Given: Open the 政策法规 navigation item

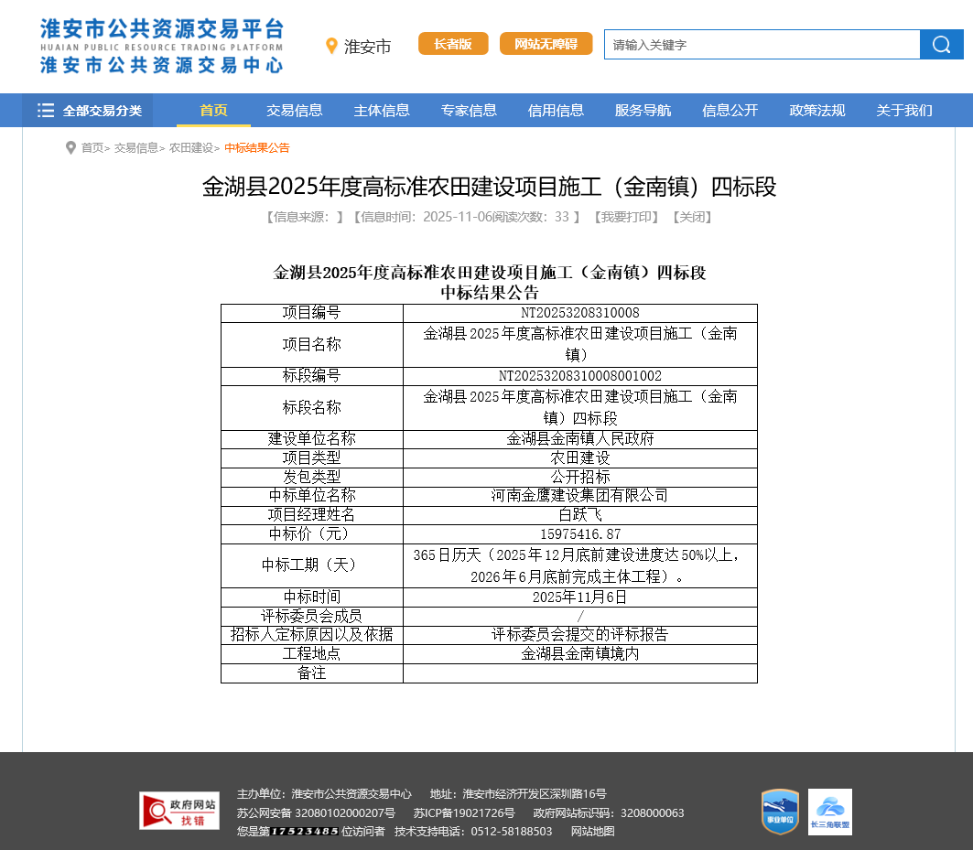Looking at the screenshot, I should tap(817, 111).
